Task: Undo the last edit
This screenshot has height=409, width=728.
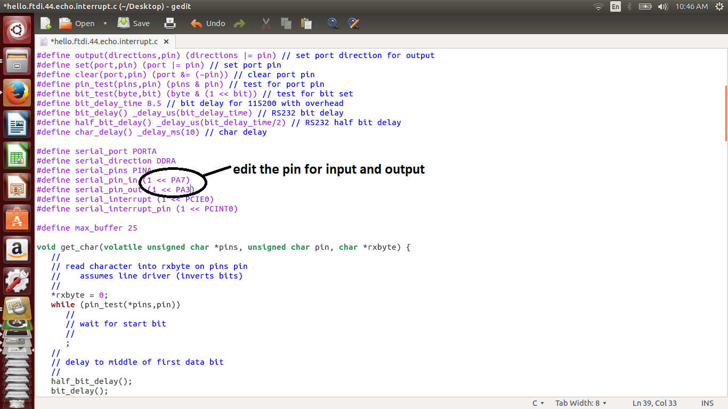Action: [x=208, y=23]
